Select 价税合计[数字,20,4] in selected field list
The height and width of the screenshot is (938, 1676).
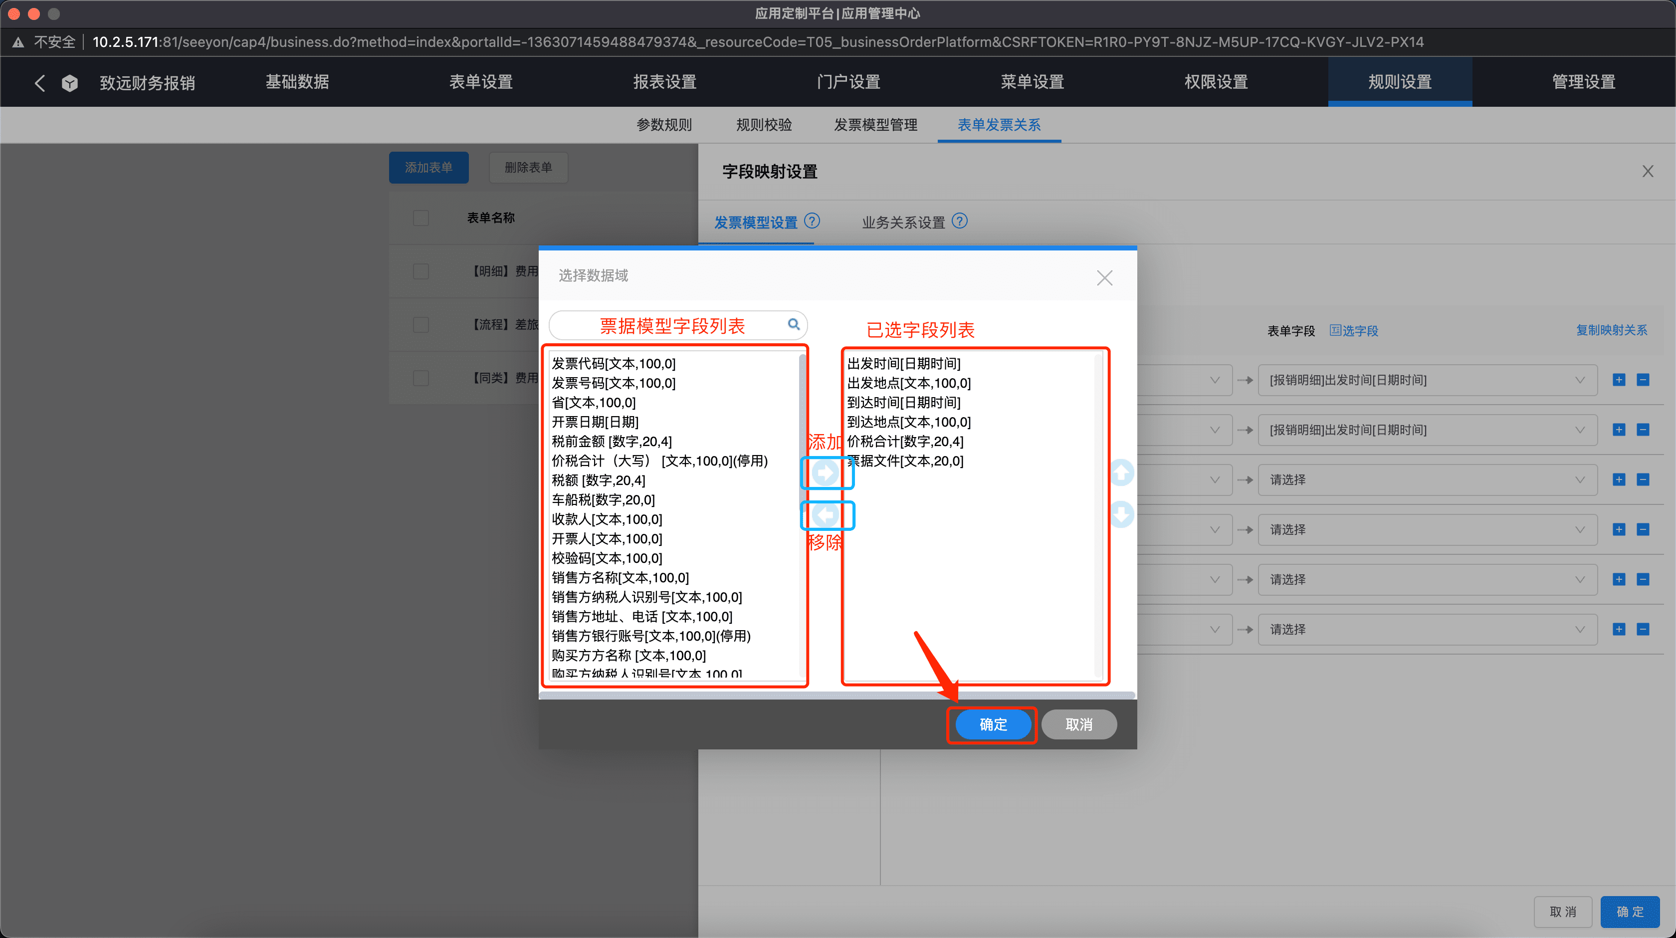click(905, 442)
